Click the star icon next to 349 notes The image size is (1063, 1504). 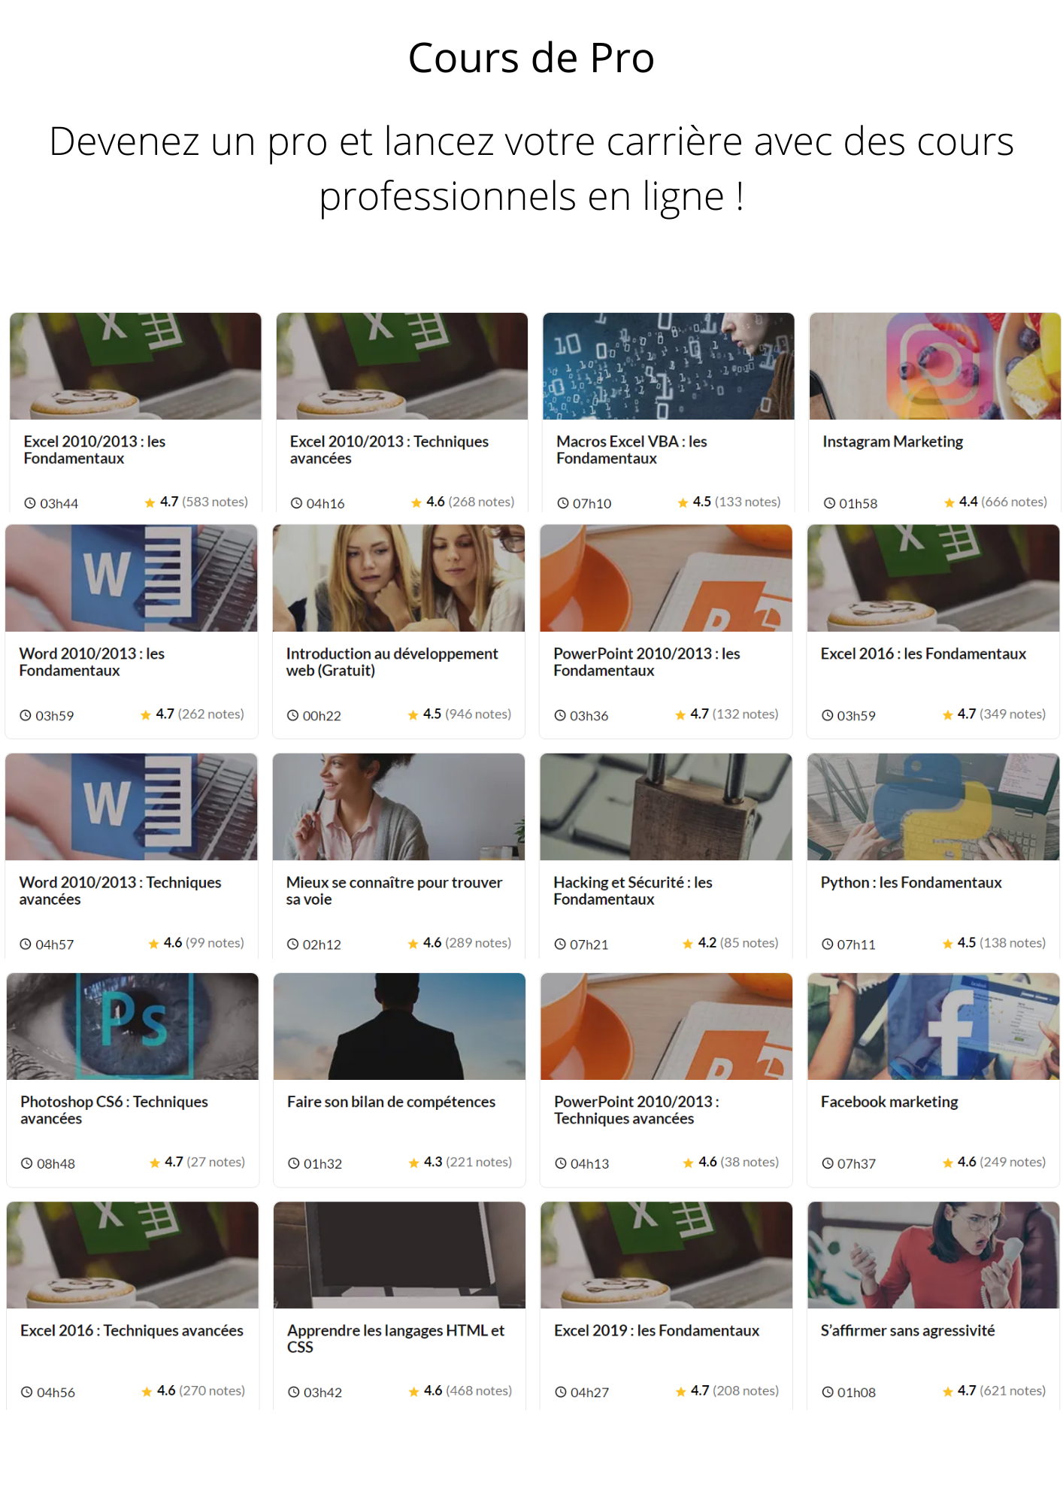point(947,714)
